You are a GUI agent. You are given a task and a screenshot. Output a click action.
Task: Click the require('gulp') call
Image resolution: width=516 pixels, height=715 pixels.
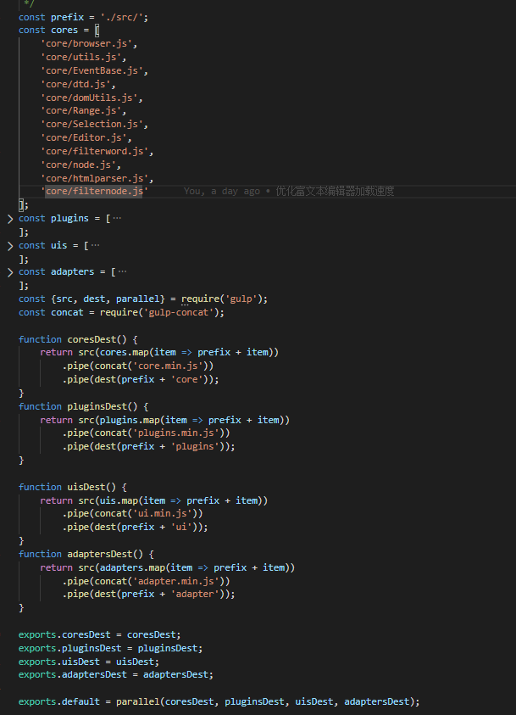coord(222,299)
